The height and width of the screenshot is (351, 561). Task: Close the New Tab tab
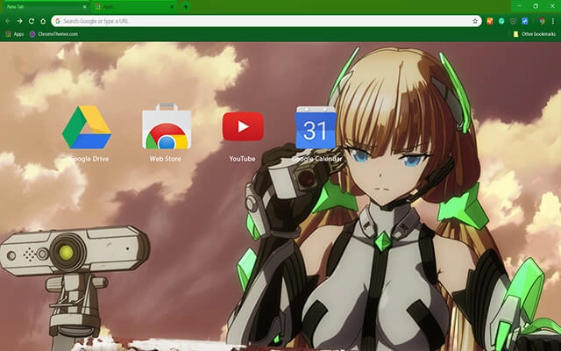tap(85, 7)
